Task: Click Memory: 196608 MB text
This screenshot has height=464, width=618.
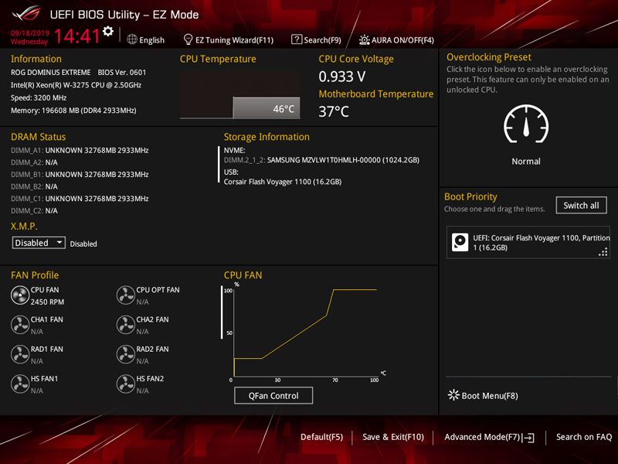Action: (73, 111)
